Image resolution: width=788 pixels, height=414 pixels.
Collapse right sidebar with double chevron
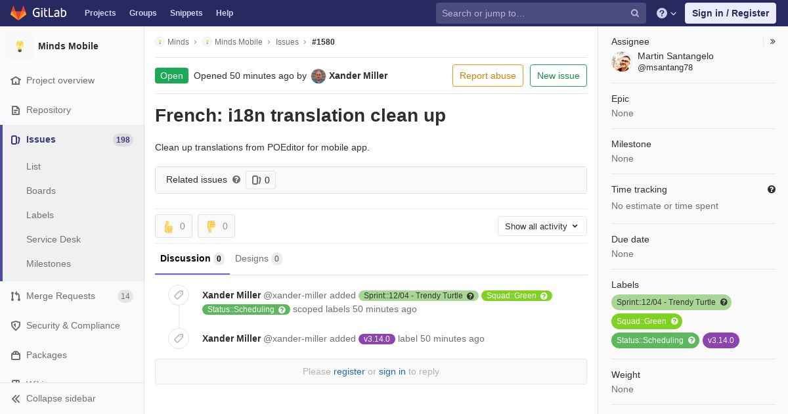click(x=773, y=41)
